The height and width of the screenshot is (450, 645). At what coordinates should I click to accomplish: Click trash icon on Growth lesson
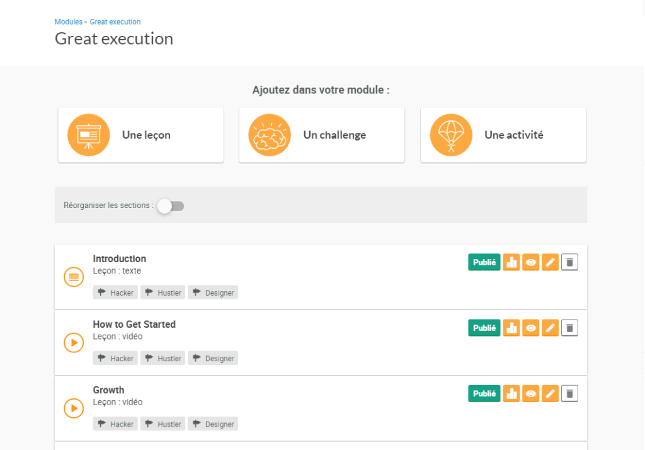(569, 393)
